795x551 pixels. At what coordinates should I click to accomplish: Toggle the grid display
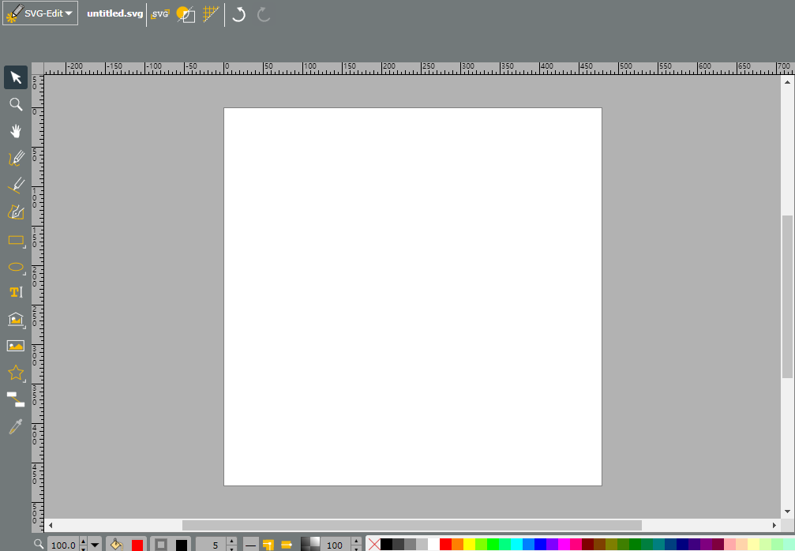(x=211, y=14)
